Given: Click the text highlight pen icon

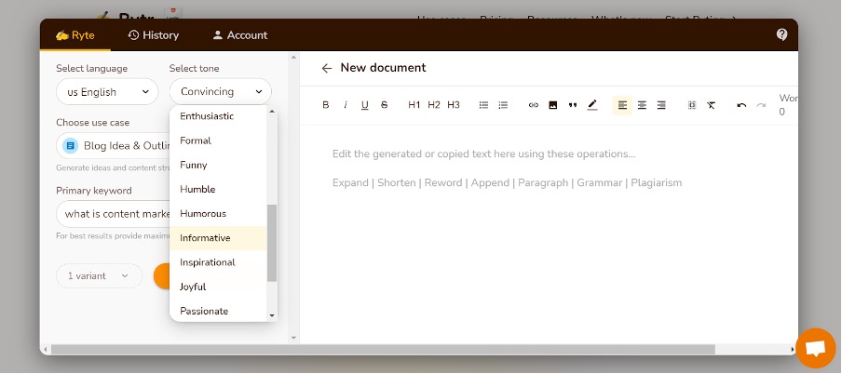Looking at the screenshot, I should coord(592,105).
